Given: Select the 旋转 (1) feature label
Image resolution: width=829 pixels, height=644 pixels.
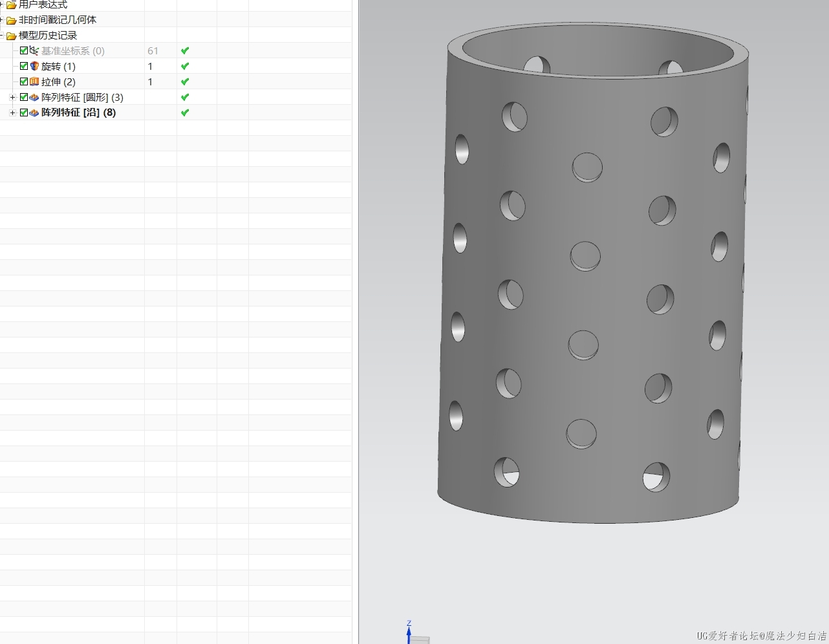Looking at the screenshot, I should [58, 66].
